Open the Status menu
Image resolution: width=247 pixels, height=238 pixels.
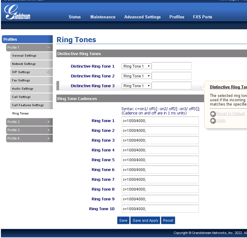(x=75, y=17)
